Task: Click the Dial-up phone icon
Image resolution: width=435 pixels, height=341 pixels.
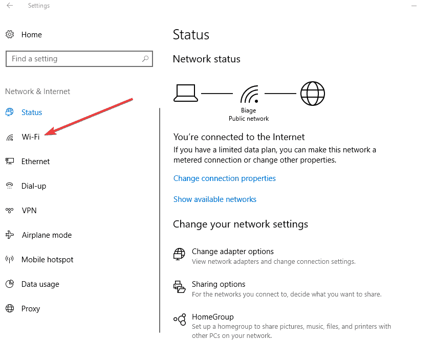Action: coord(10,186)
